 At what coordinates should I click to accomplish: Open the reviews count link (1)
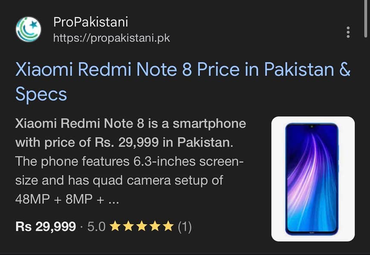click(184, 227)
